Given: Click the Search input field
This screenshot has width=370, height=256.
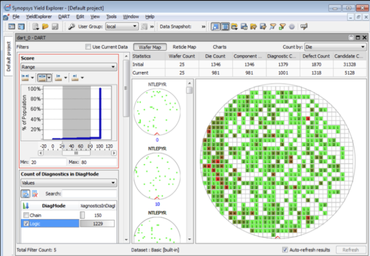Looking at the screenshot, I should [90, 194].
